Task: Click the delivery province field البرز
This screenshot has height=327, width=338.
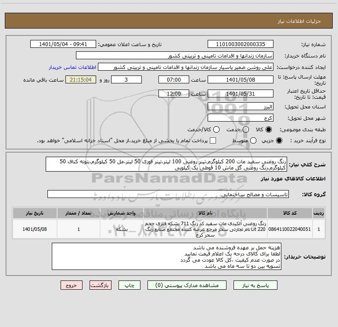Action: click(x=241, y=107)
